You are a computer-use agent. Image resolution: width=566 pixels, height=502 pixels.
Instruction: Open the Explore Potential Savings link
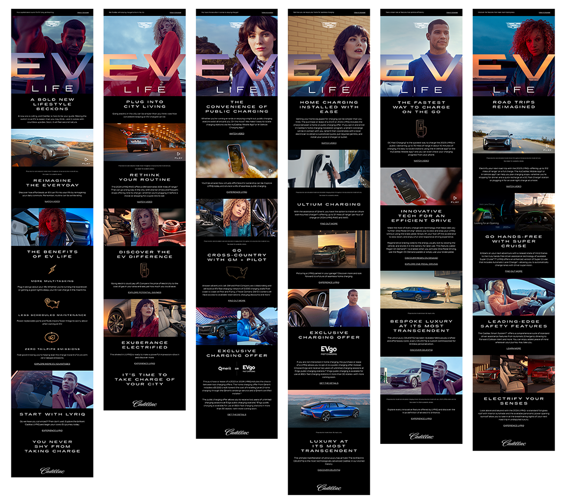coord(145,292)
